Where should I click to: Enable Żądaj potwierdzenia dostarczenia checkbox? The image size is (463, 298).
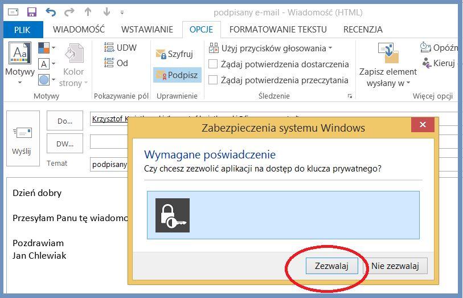pyautogui.click(x=213, y=64)
